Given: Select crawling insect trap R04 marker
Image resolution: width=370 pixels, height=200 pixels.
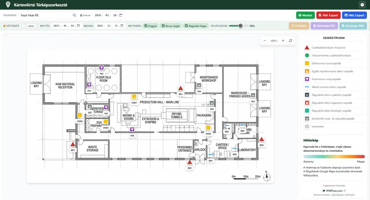Looking at the screenshot, I should point(234,148).
